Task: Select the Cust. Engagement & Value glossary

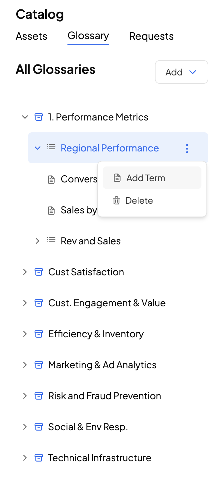Action: coord(107,303)
